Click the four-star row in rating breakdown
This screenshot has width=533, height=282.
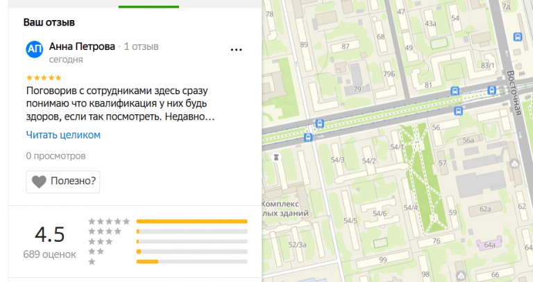pos(168,231)
